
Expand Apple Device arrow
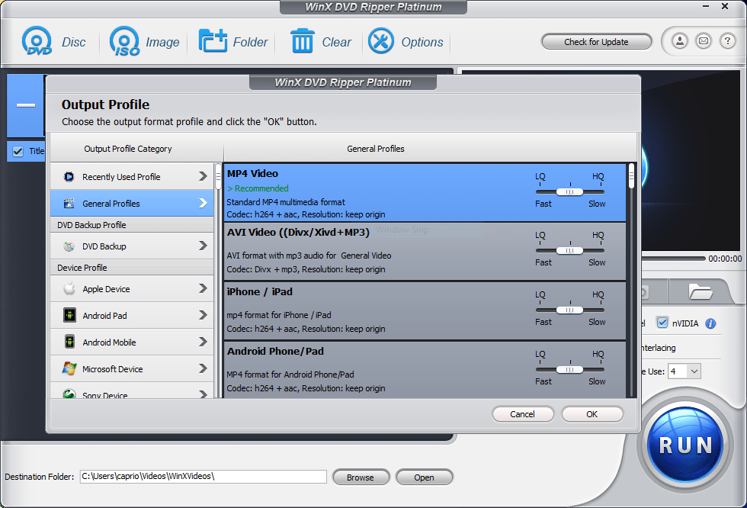point(203,288)
